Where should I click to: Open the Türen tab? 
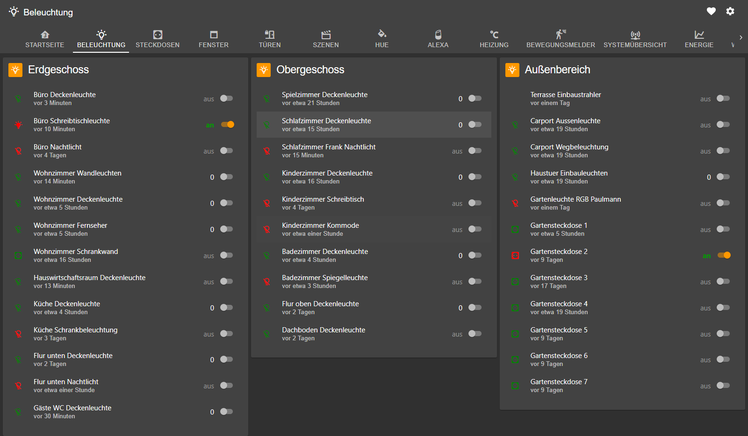(x=270, y=39)
